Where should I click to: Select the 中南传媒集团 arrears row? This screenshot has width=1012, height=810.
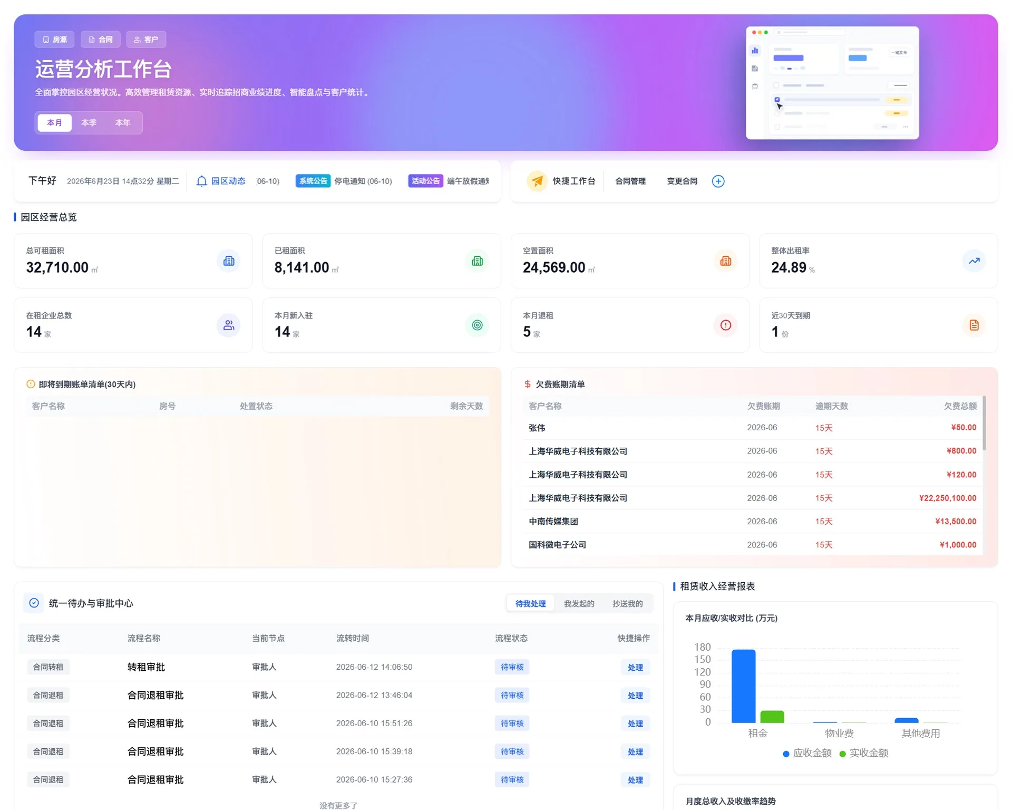752,522
